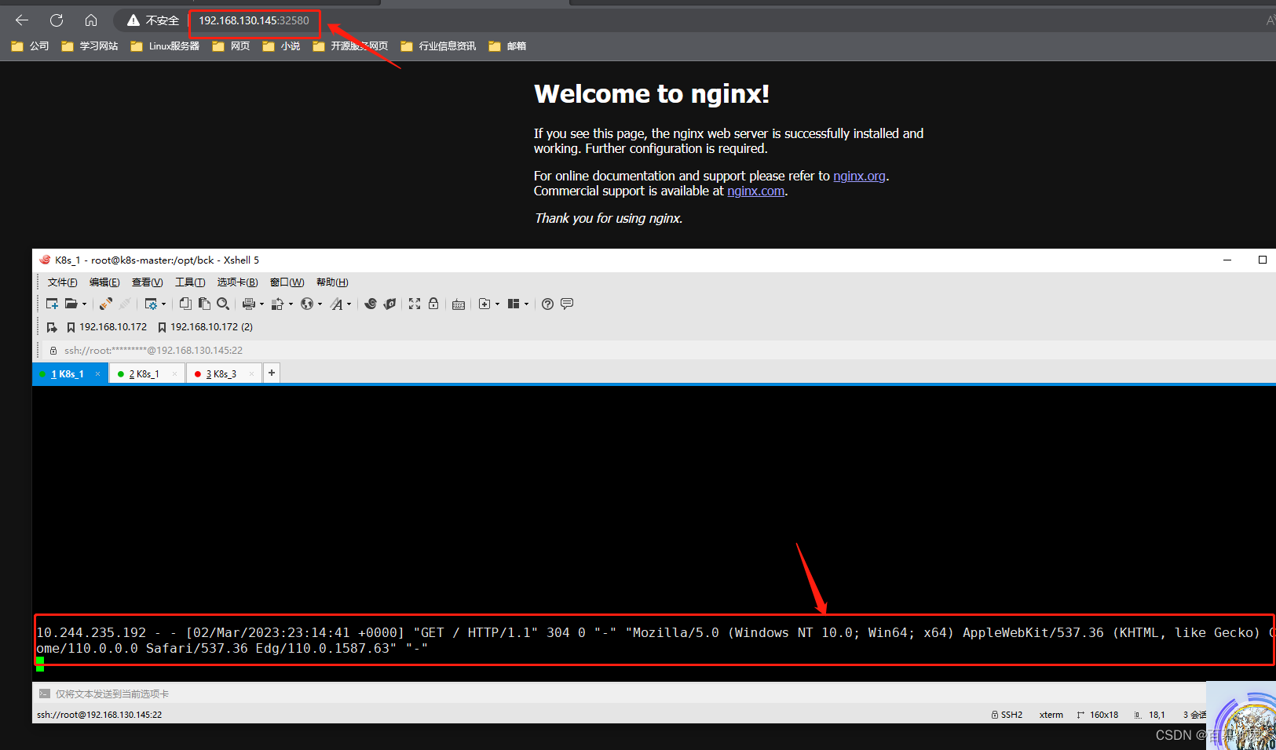Toggle full screen icon in toolbar
1276x750 pixels.
415,304
